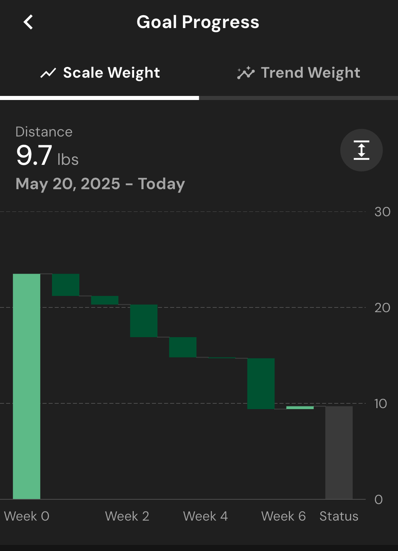
Task: Click the "Week 4" axis label
Action: click(205, 516)
